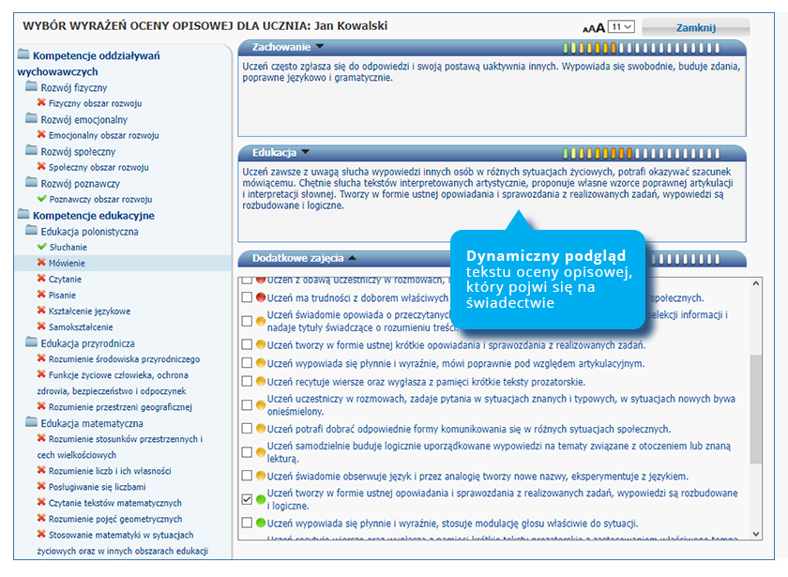
Task: Check 'Uczeń recytuje wiersze oraz wygłasza z pamięci' box
Action: pyautogui.click(x=248, y=382)
